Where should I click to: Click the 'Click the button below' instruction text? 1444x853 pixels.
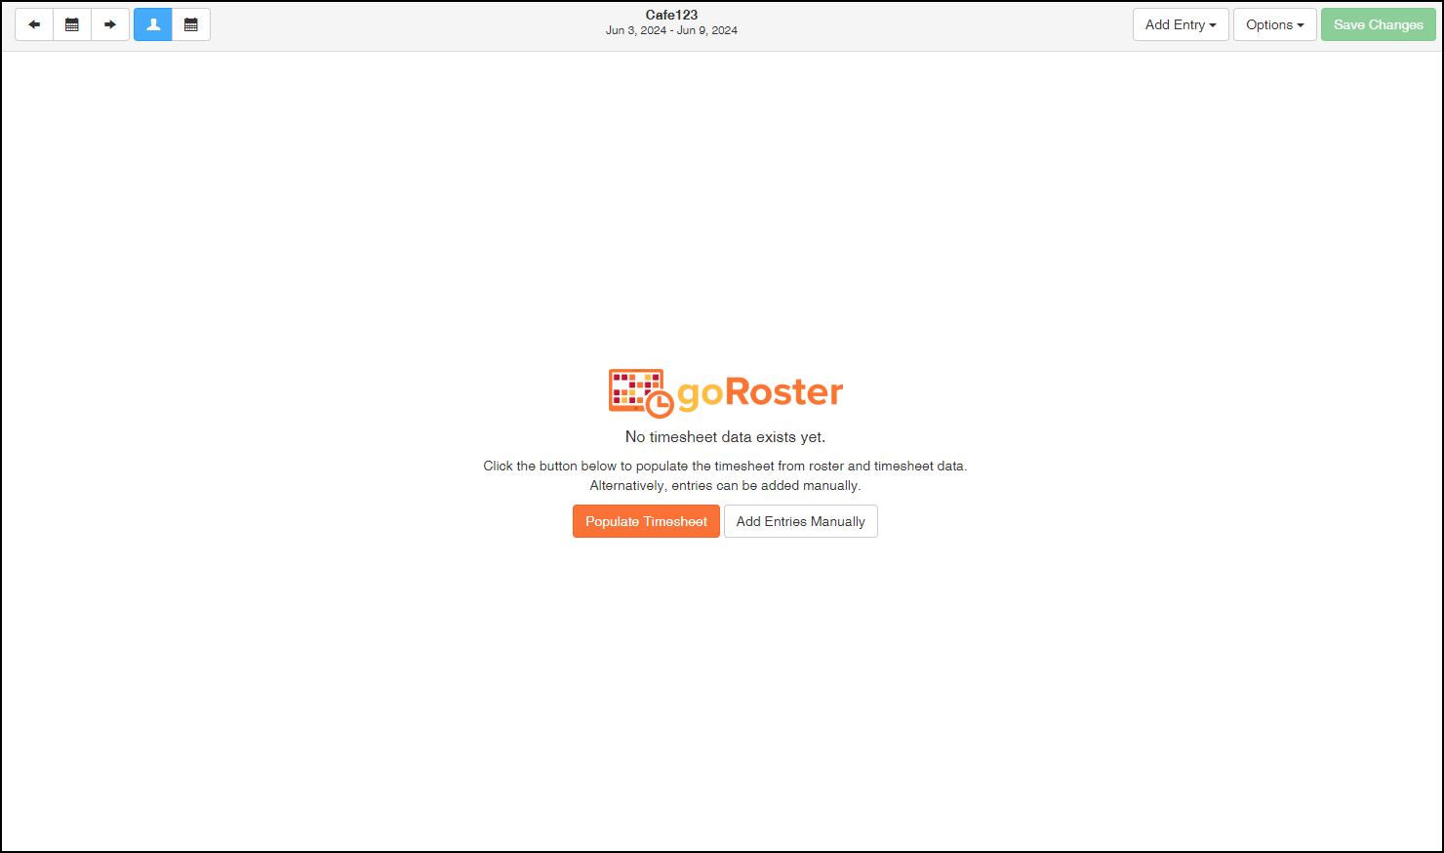tap(725, 466)
